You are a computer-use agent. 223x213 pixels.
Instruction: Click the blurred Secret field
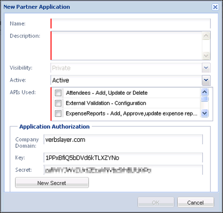tap(123, 170)
